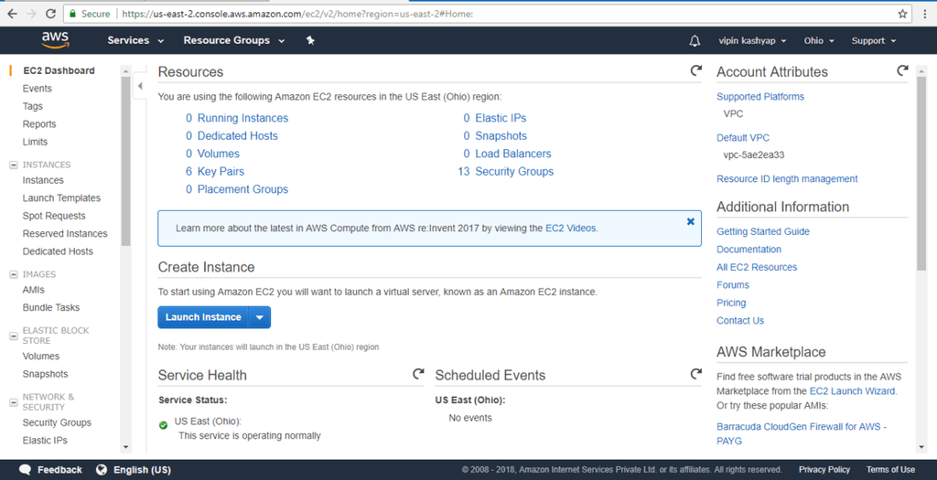
Task: Refresh the Service Health section
Action: tap(418, 374)
